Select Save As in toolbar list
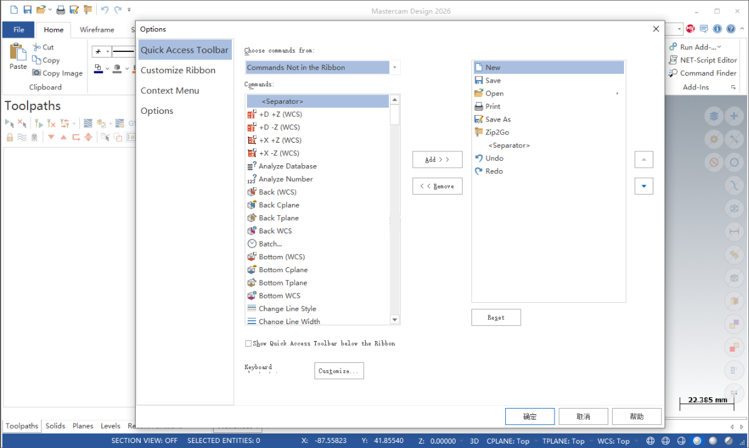The width and height of the screenshot is (749, 448). pyautogui.click(x=548, y=119)
